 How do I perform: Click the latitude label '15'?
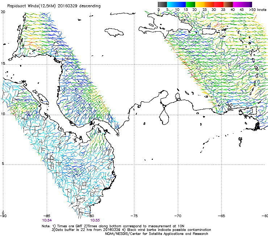click(x=3, y=64)
